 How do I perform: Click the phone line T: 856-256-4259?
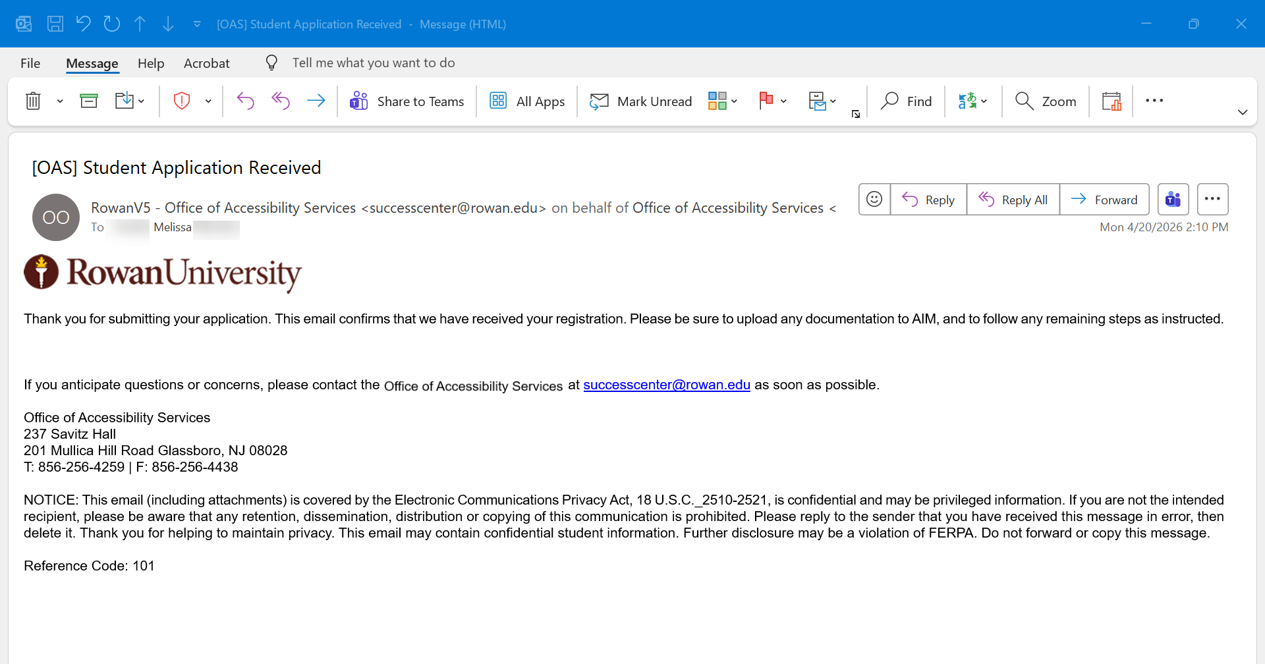pos(74,467)
